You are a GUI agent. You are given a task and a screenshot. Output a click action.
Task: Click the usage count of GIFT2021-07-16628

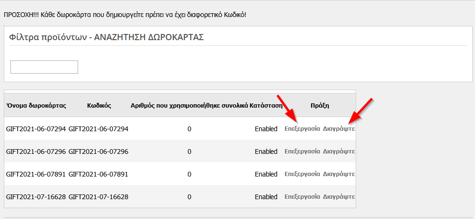click(x=189, y=197)
